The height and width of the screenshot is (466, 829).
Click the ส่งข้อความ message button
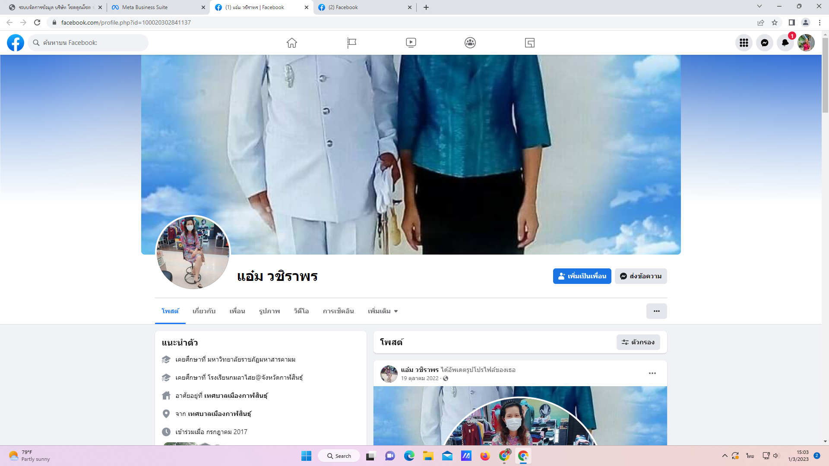click(x=641, y=276)
